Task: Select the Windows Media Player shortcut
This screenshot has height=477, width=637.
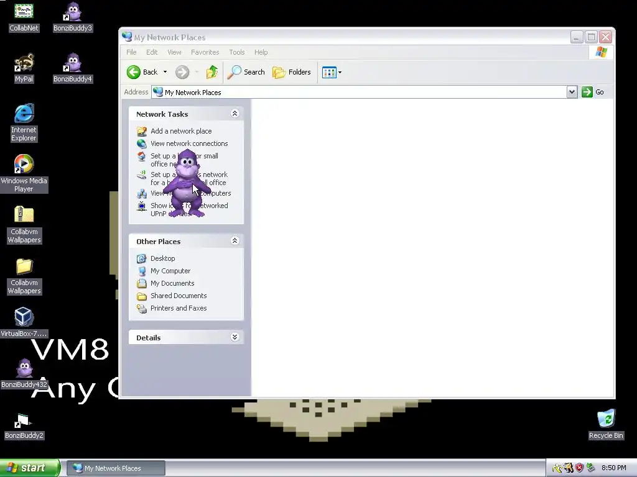Action: point(24,174)
